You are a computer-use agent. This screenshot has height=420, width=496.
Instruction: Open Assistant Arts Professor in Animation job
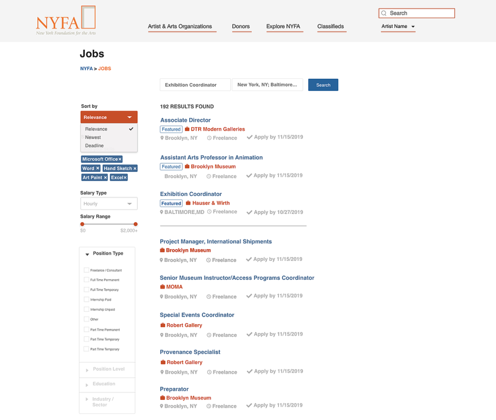pyautogui.click(x=211, y=157)
